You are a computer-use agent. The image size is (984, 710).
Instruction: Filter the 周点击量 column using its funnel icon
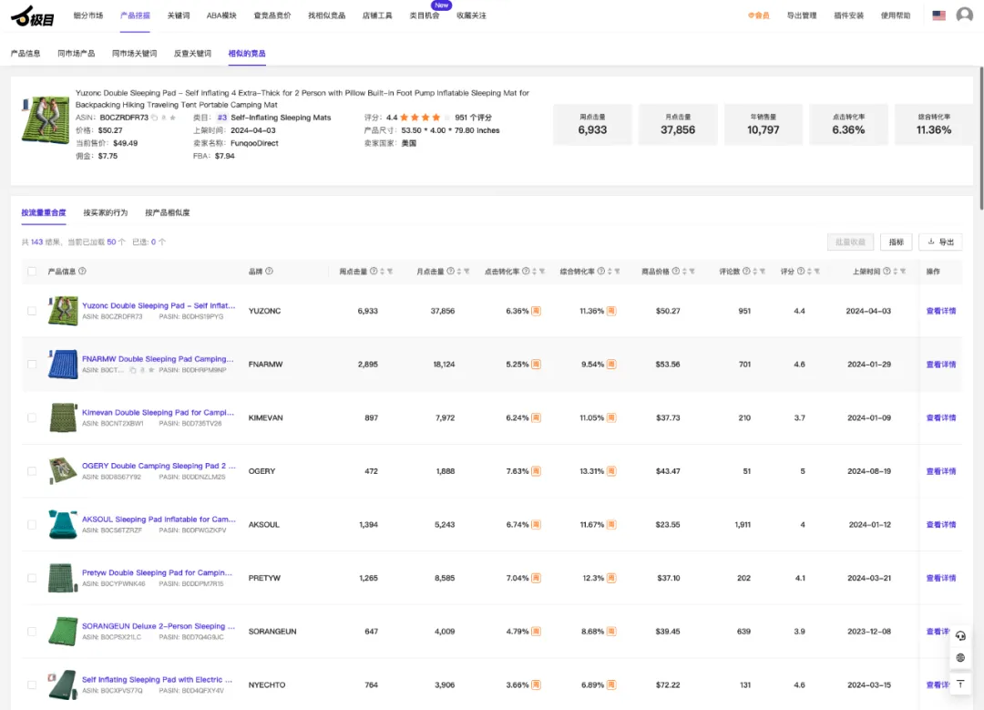click(390, 272)
